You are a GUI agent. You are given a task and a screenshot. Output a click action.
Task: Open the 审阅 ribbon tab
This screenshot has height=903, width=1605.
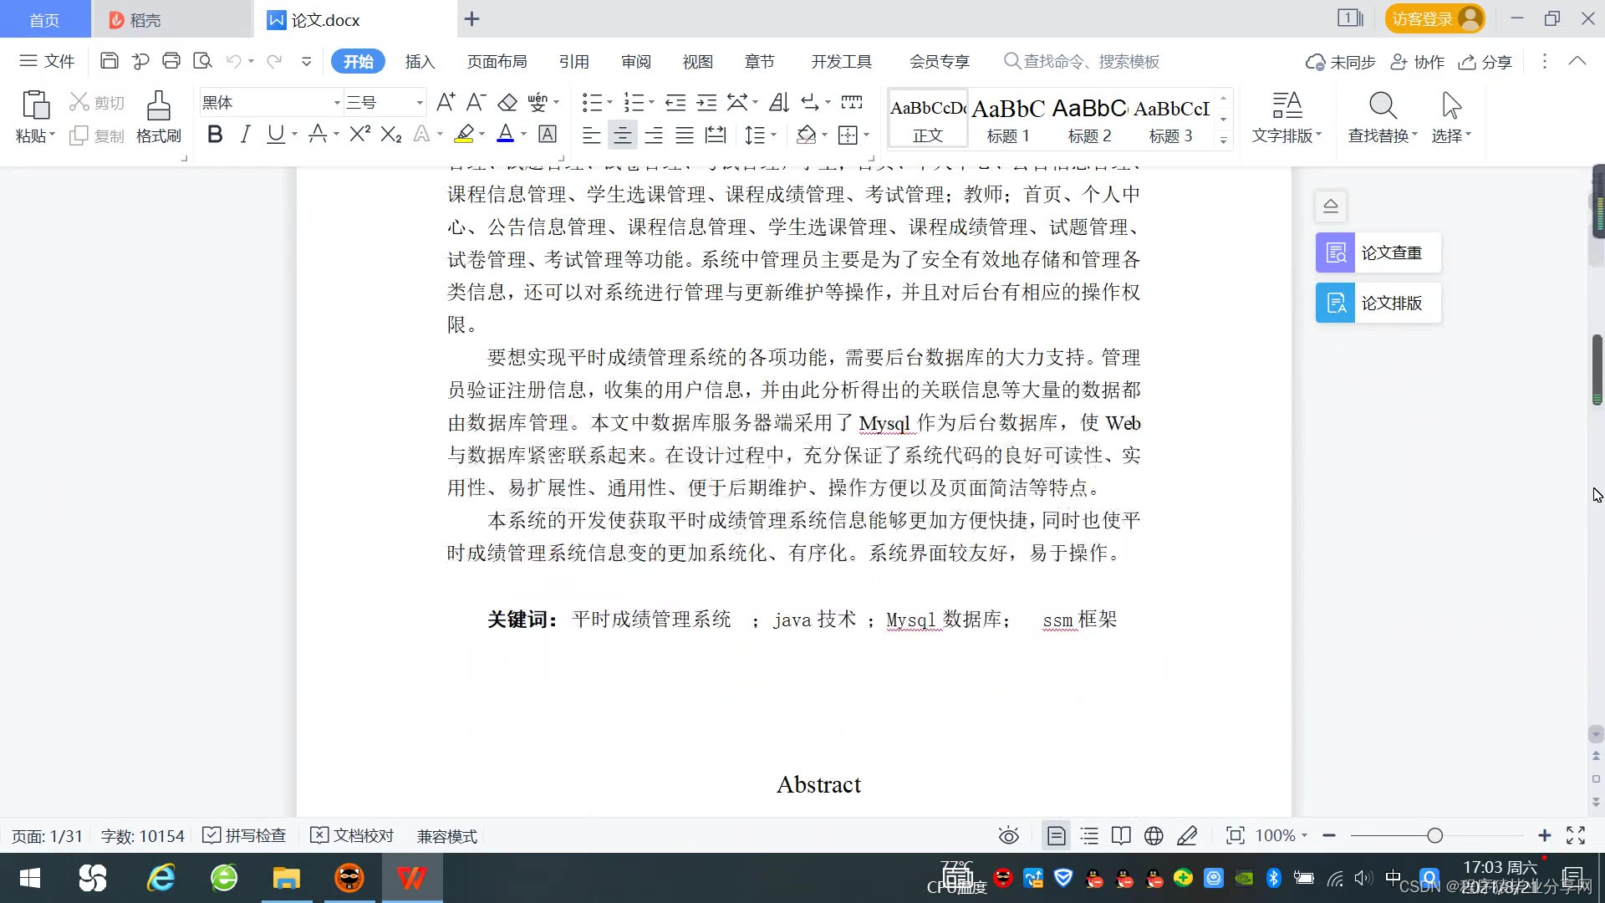[635, 61]
